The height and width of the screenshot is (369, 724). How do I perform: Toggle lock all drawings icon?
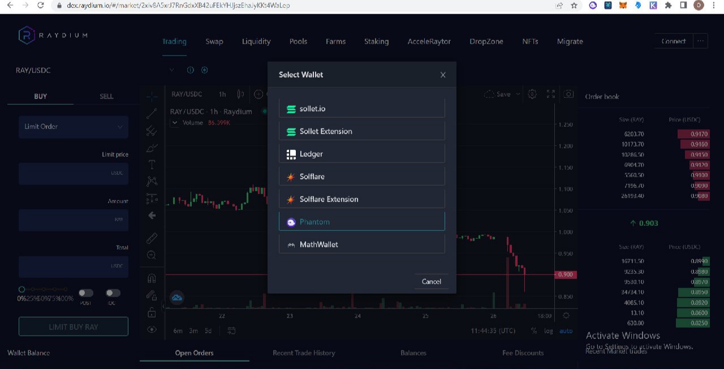tap(152, 312)
